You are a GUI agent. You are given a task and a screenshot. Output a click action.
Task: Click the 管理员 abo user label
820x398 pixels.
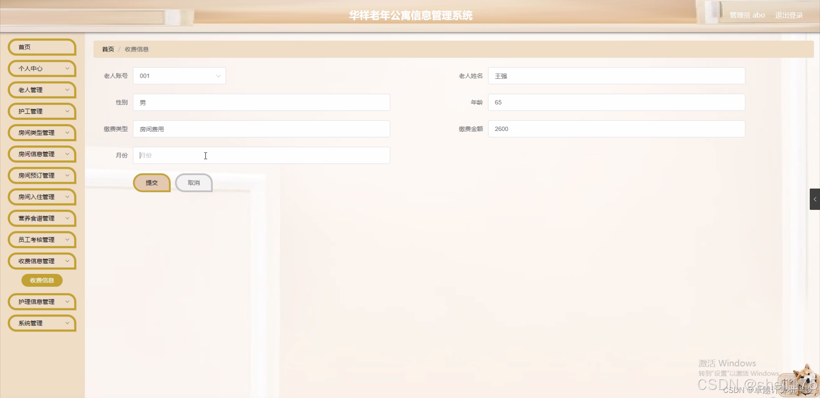tap(747, 15)
